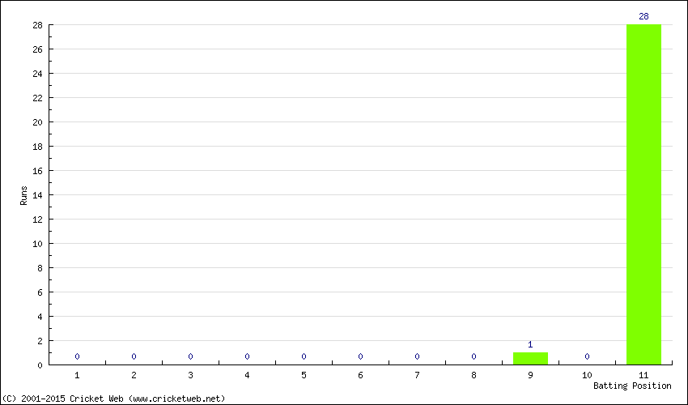The image size is (688, 405).
Task: Click y-axis tick label 24
Action: pyautogui.click(x=38, y=74)
